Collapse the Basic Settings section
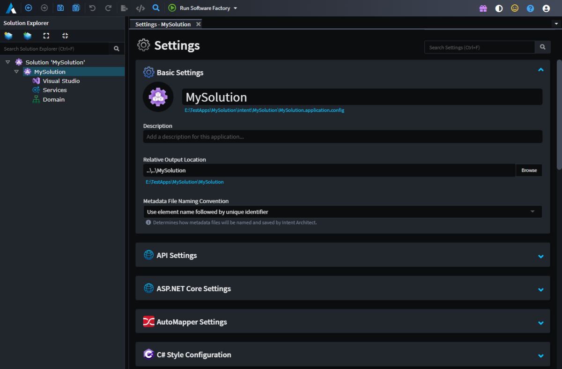Screen dimensions: 562x369 [541, 70]
